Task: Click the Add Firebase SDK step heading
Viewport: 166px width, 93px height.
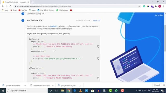Action: (34, 20)
